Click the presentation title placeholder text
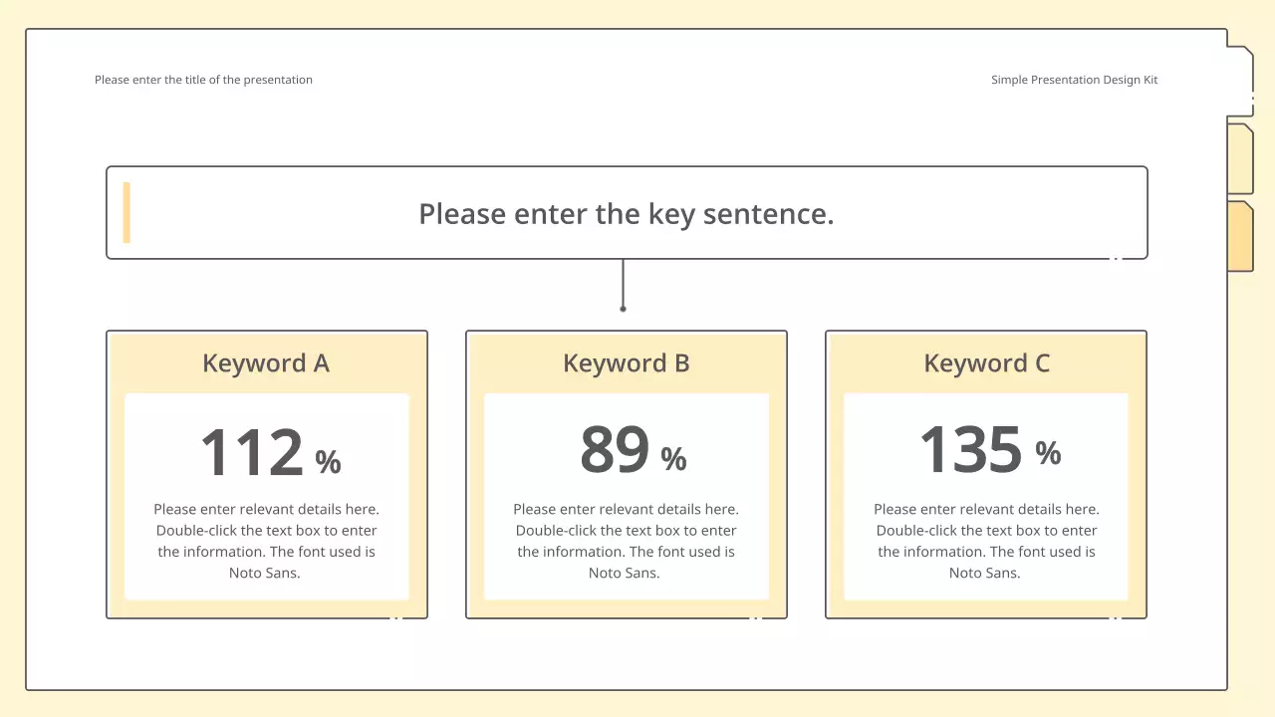The image size is (1275, 717). pyautogui.click(x=203, y=80)
